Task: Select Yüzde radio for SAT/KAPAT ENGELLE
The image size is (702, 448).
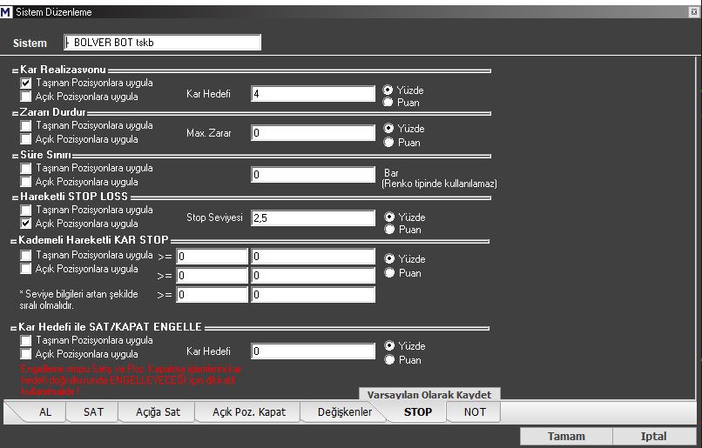Action: pyautogui.click(x=389, y=345)
